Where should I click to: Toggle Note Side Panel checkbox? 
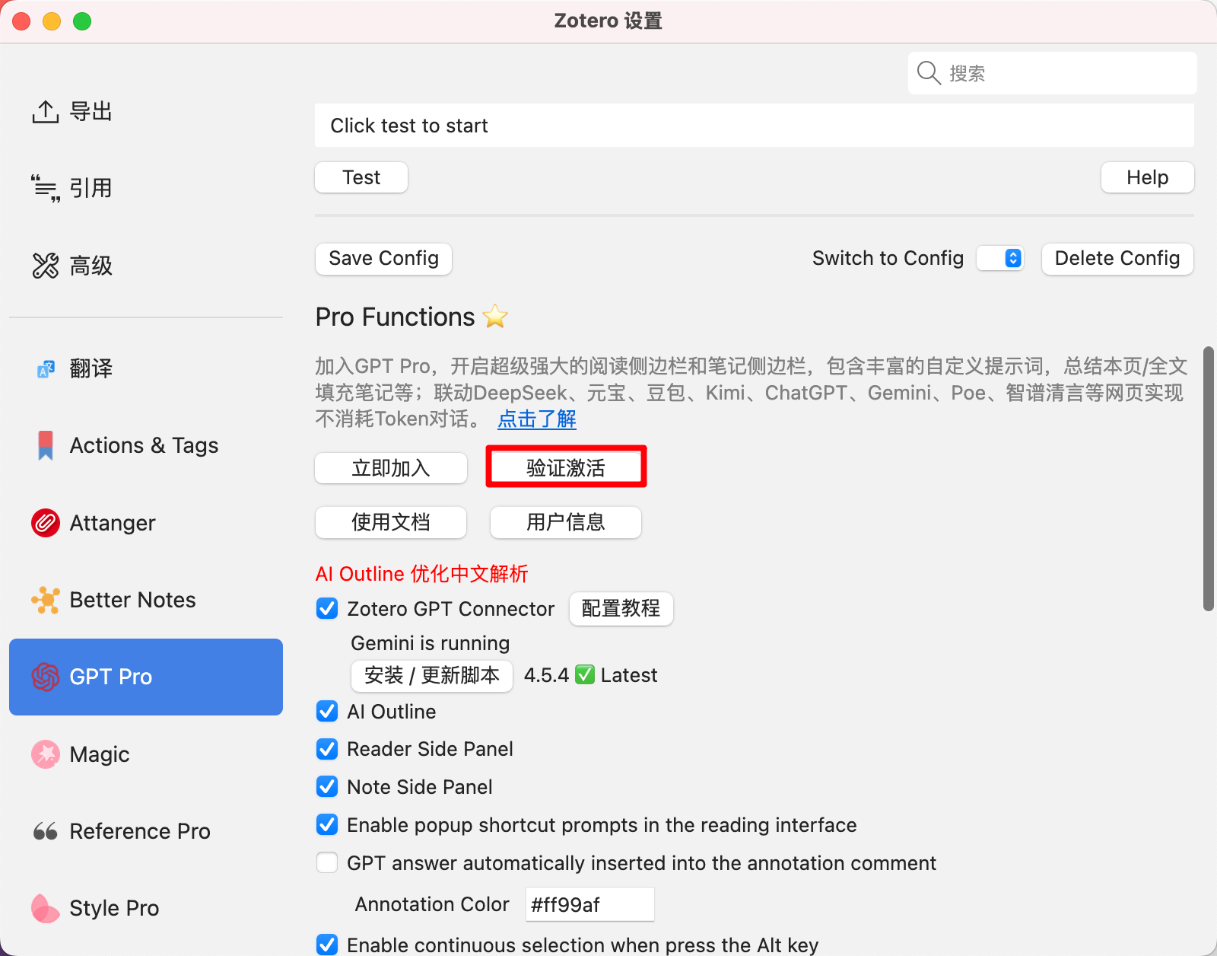click(327, 787)
